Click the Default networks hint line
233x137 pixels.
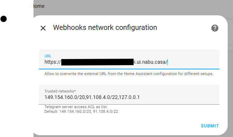click(x=81, y=111)
